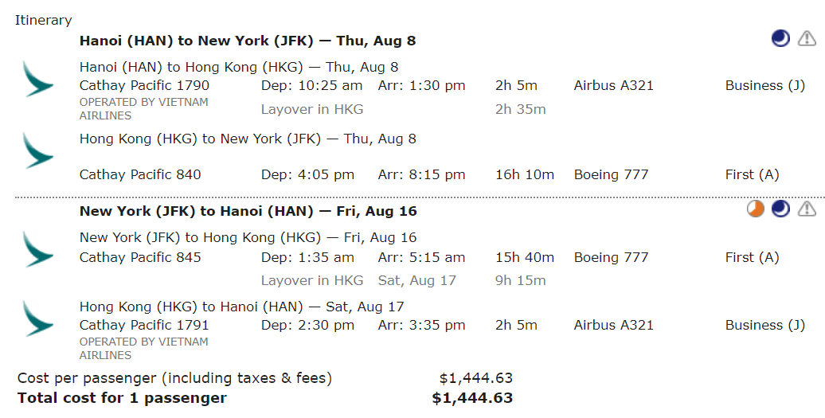The width and height of the screenshot is (825, 418).
Task: Click the Cathay Pacific 840 flight number
Action: [140, 174]
